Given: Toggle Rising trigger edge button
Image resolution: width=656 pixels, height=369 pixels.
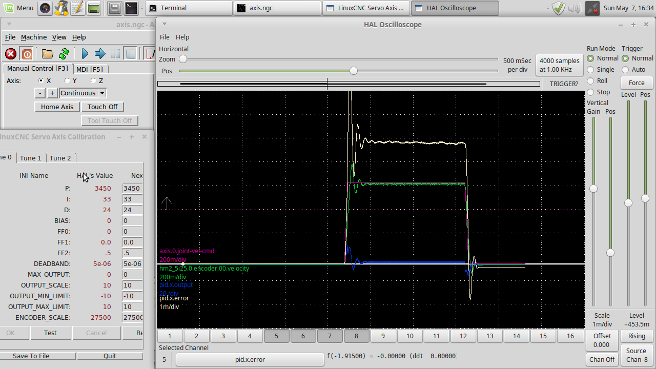Looking at the screenshot, I should tap(637, 336).
